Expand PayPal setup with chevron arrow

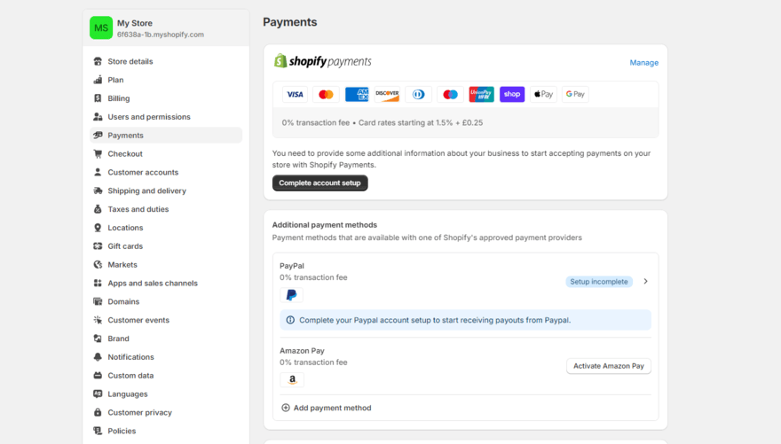pyautogui.click(x=645, y=282)
